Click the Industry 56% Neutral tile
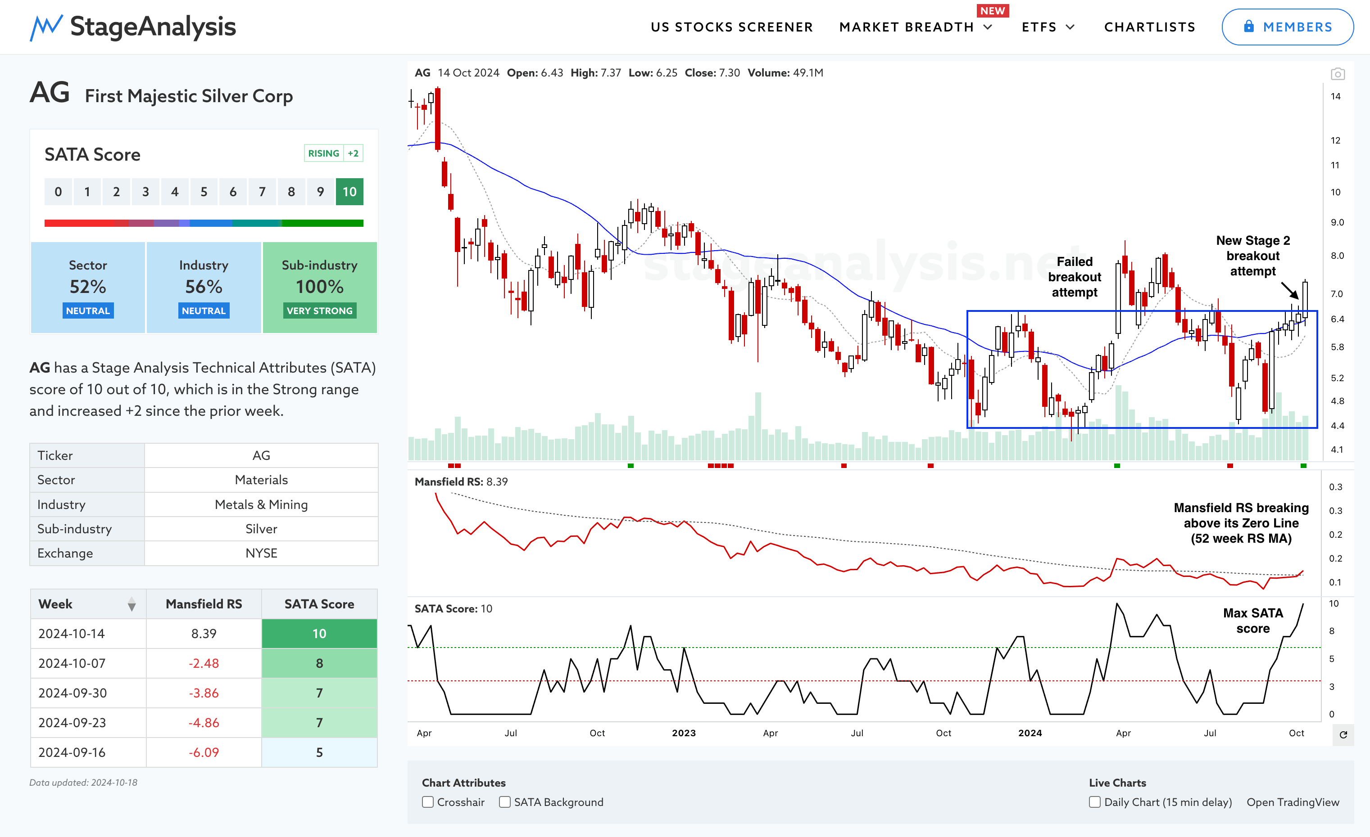 (204, 287)
